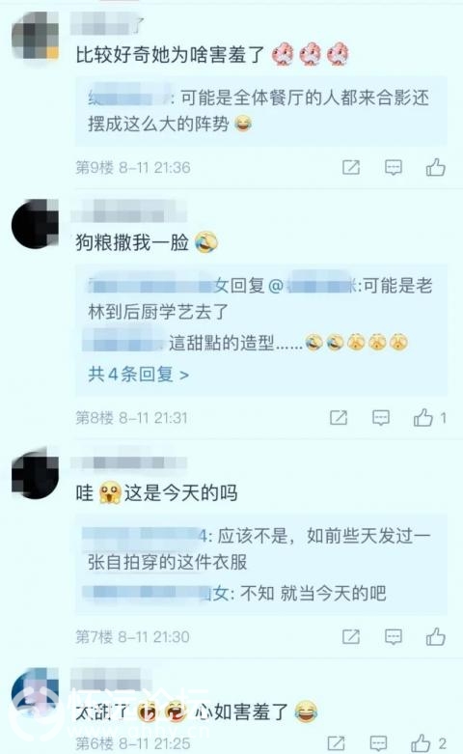463x754 pixels.
Task: Expand 共4条回复 replies list
Action: [138, 375]
